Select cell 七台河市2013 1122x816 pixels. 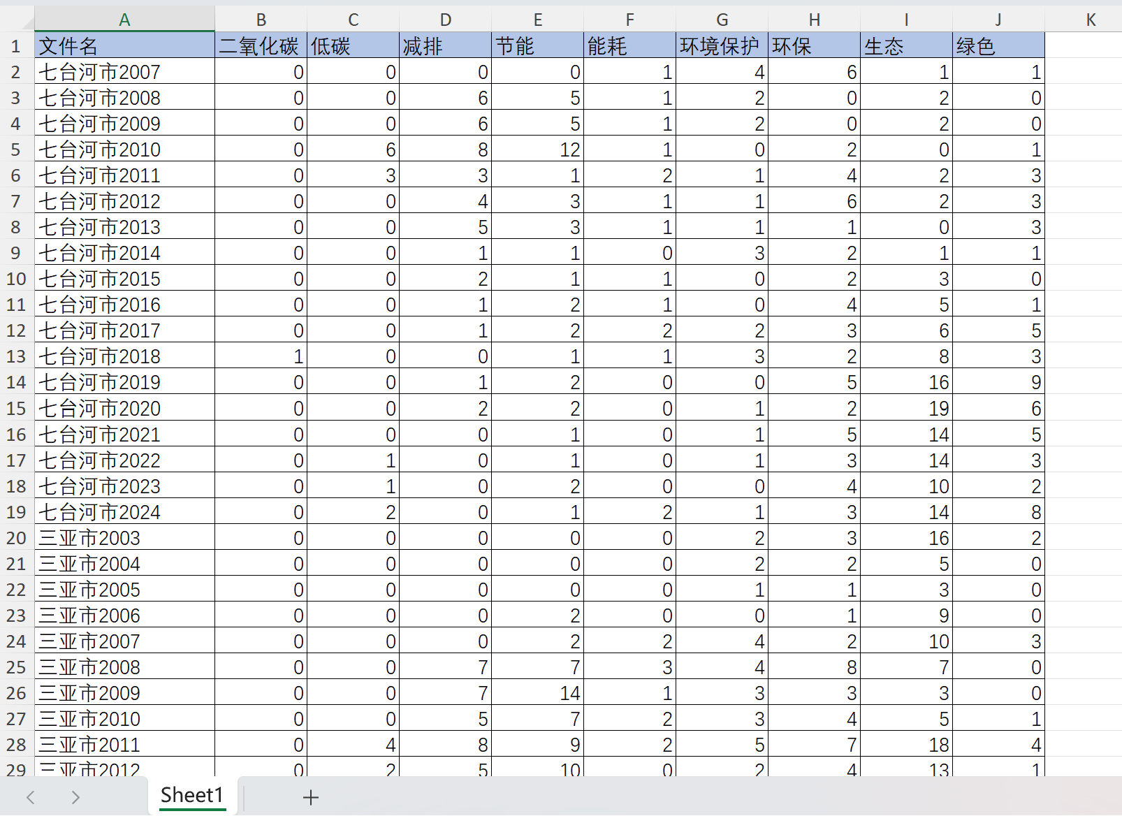pos(124,227)
